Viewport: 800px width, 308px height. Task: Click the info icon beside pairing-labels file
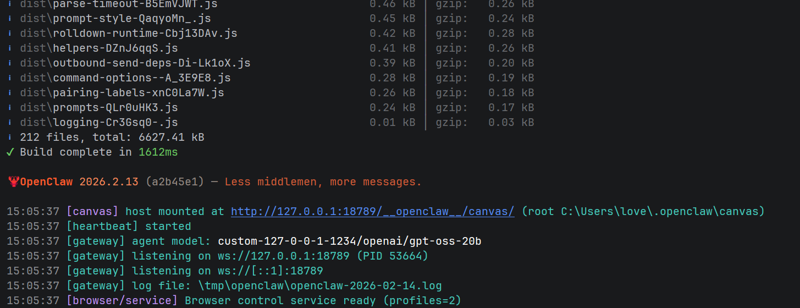[x=10, y=92]
